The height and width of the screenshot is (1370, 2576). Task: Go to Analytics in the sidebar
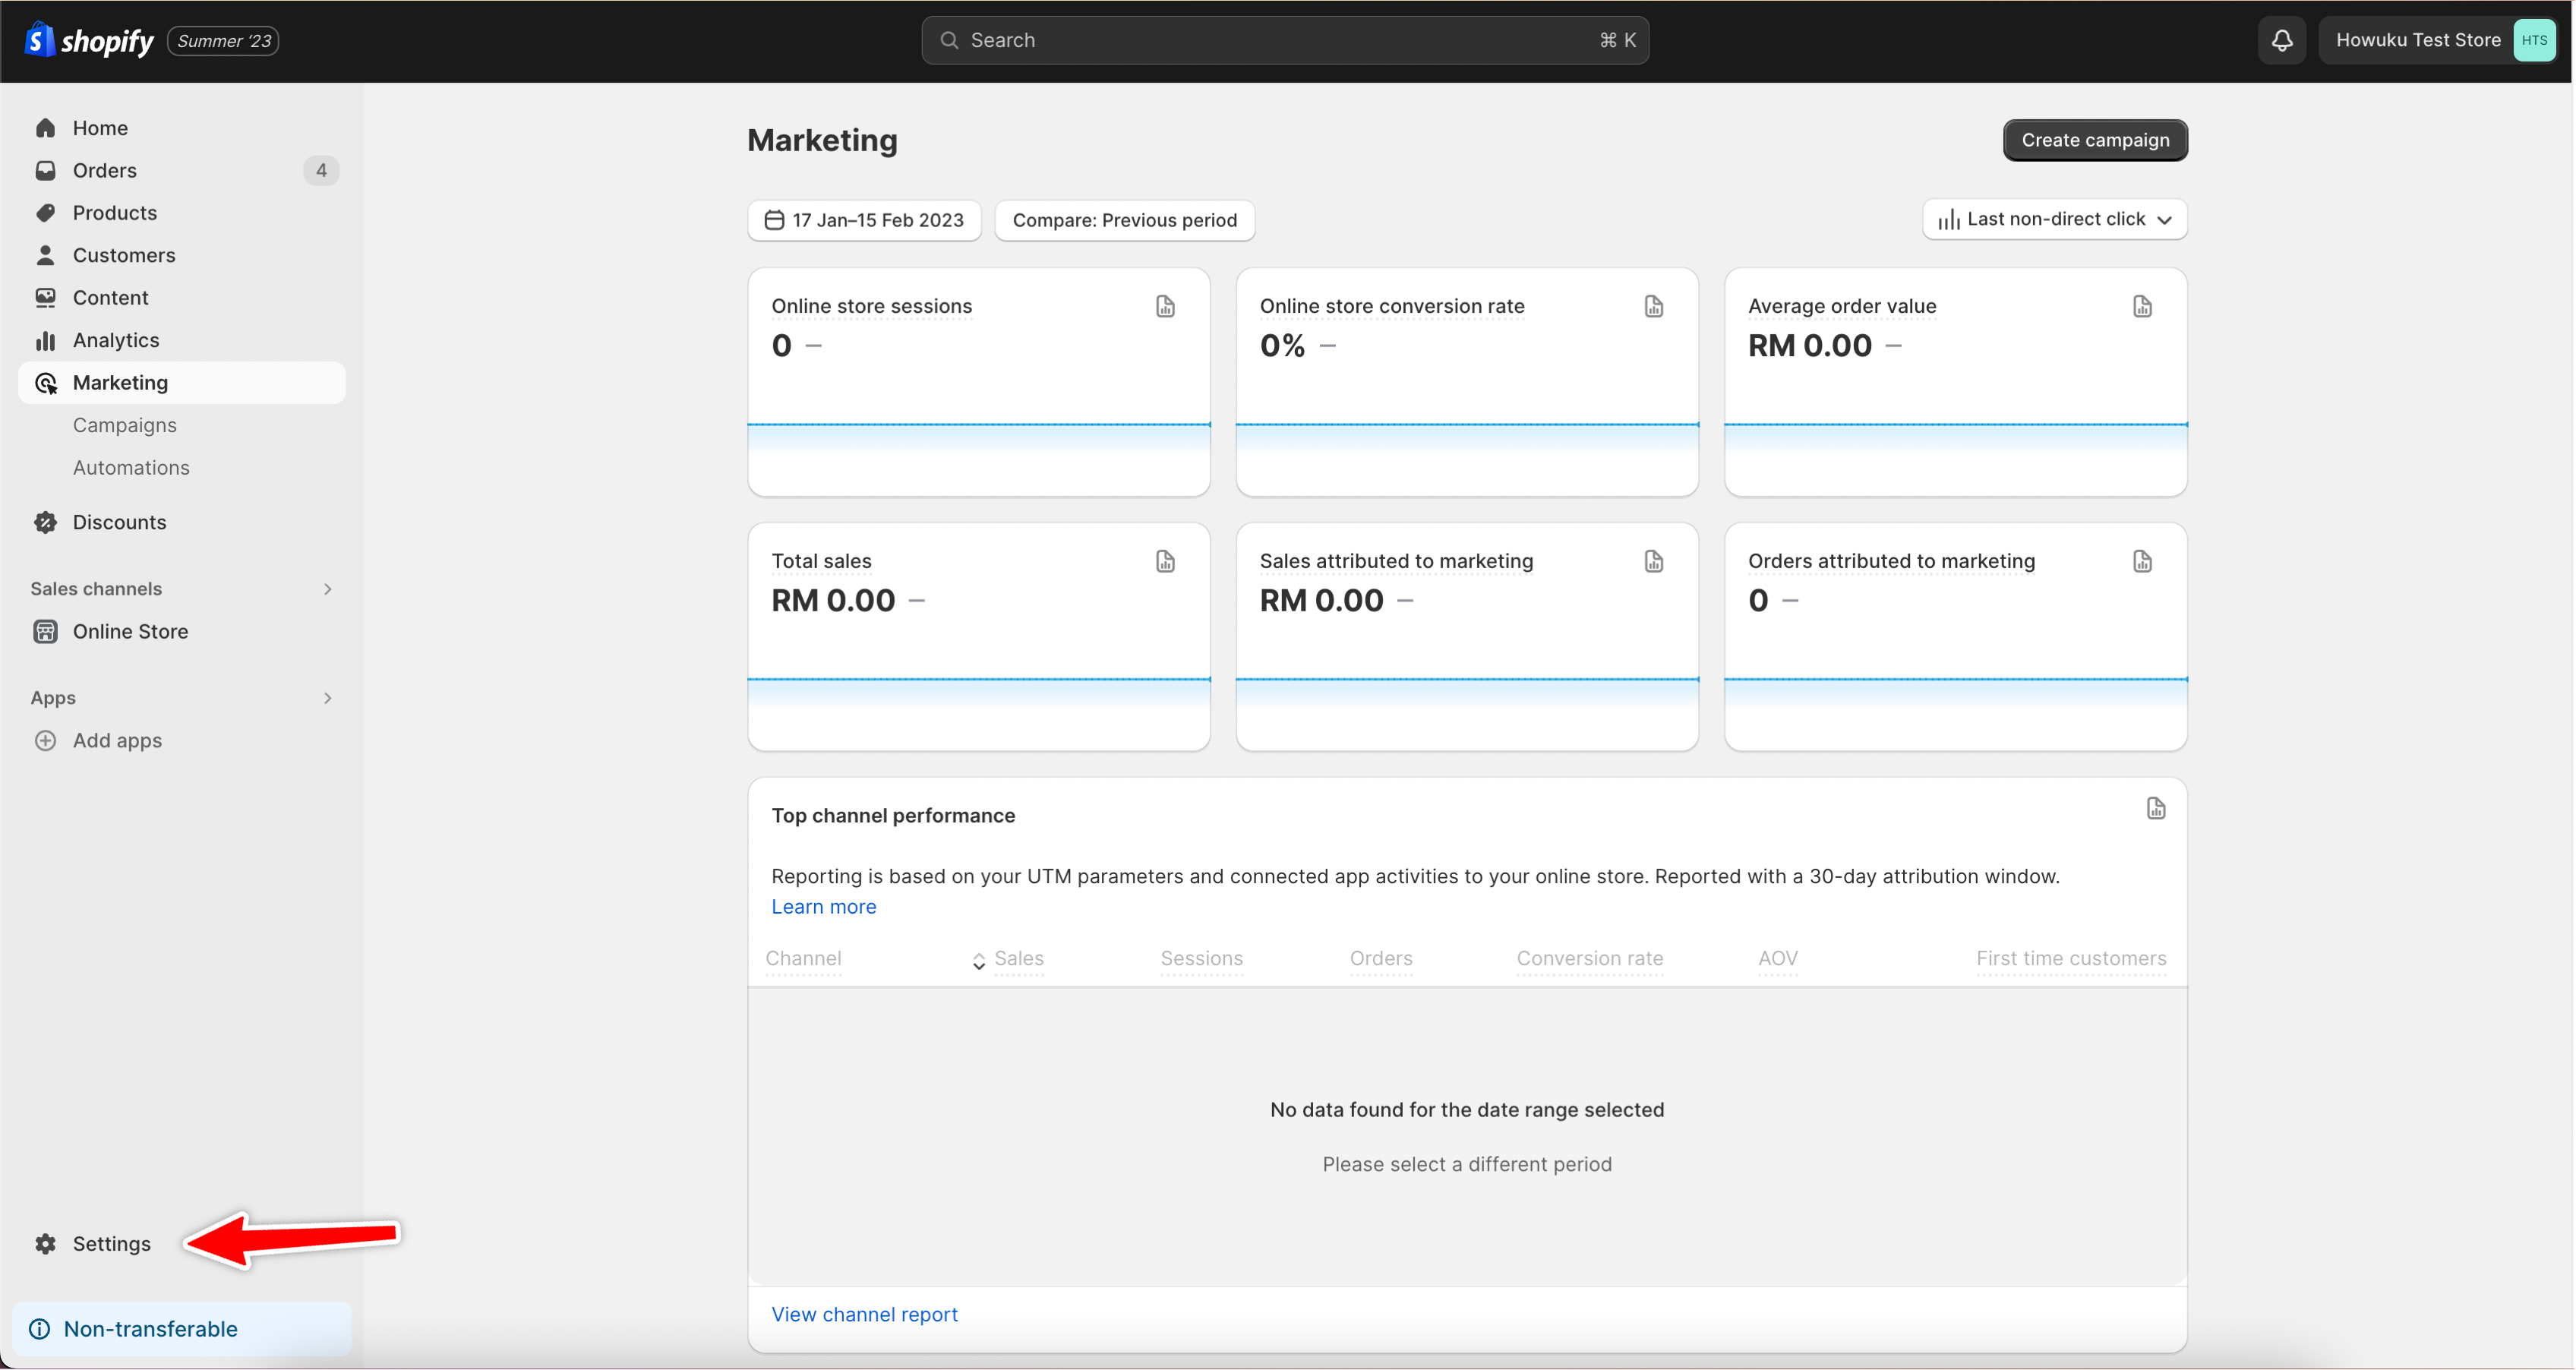116,340
